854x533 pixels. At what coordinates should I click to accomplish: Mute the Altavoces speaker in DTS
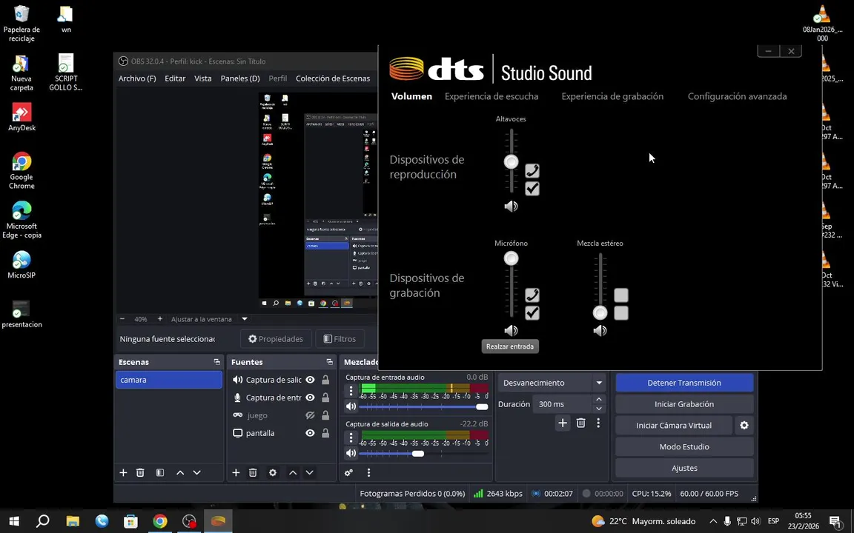coord(511,206)
